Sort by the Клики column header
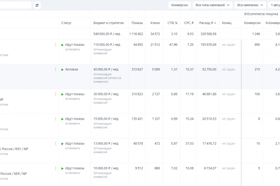Viewport: 280px width, 186px height. 155,23
